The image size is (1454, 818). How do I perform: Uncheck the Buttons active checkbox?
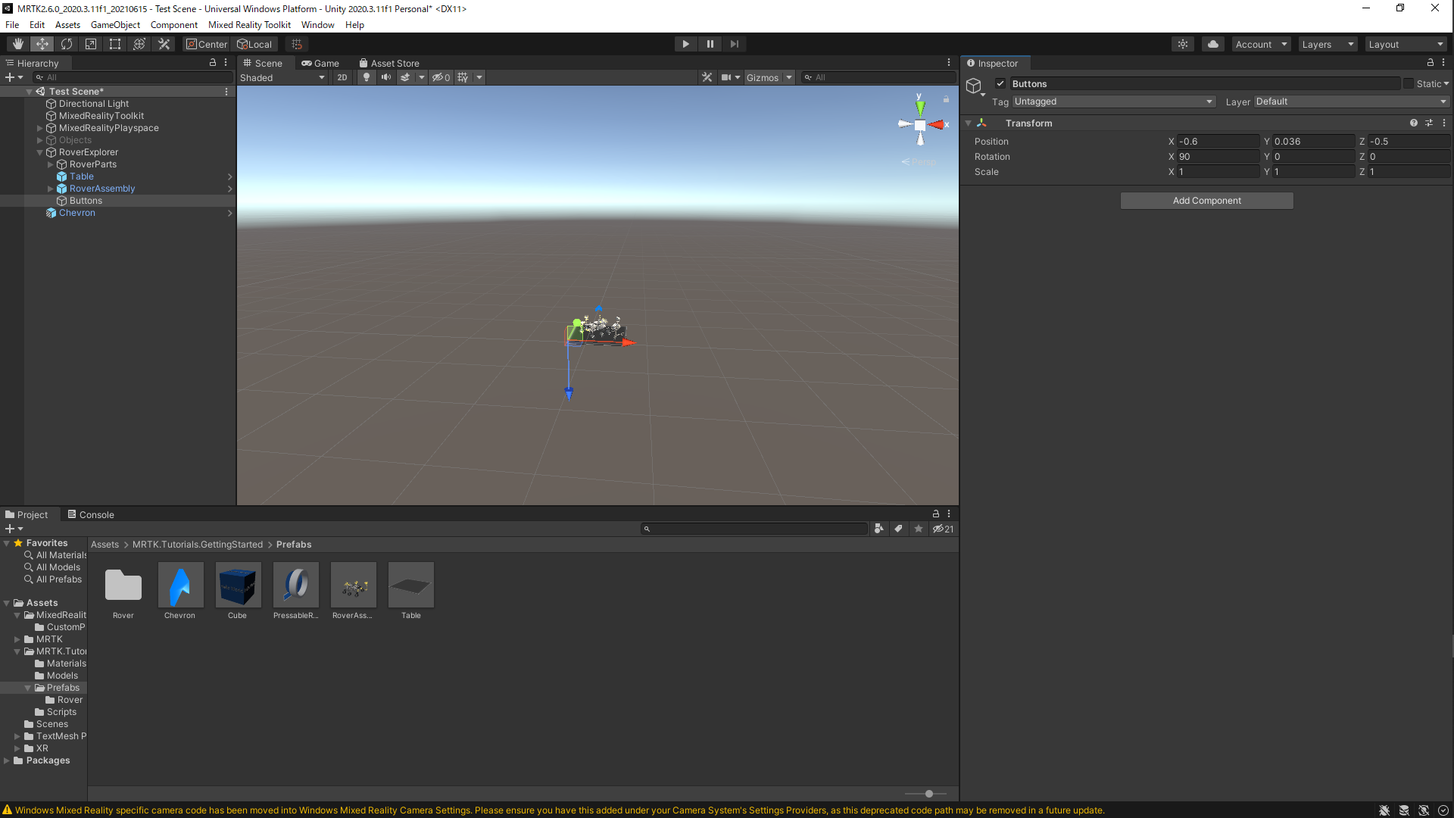[x=1000, y=84]
